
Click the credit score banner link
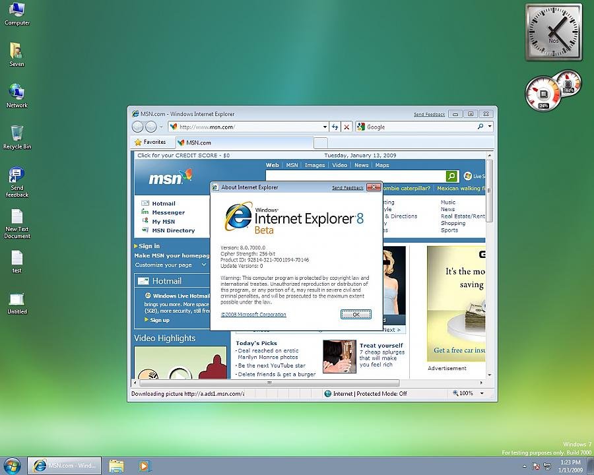183,155
